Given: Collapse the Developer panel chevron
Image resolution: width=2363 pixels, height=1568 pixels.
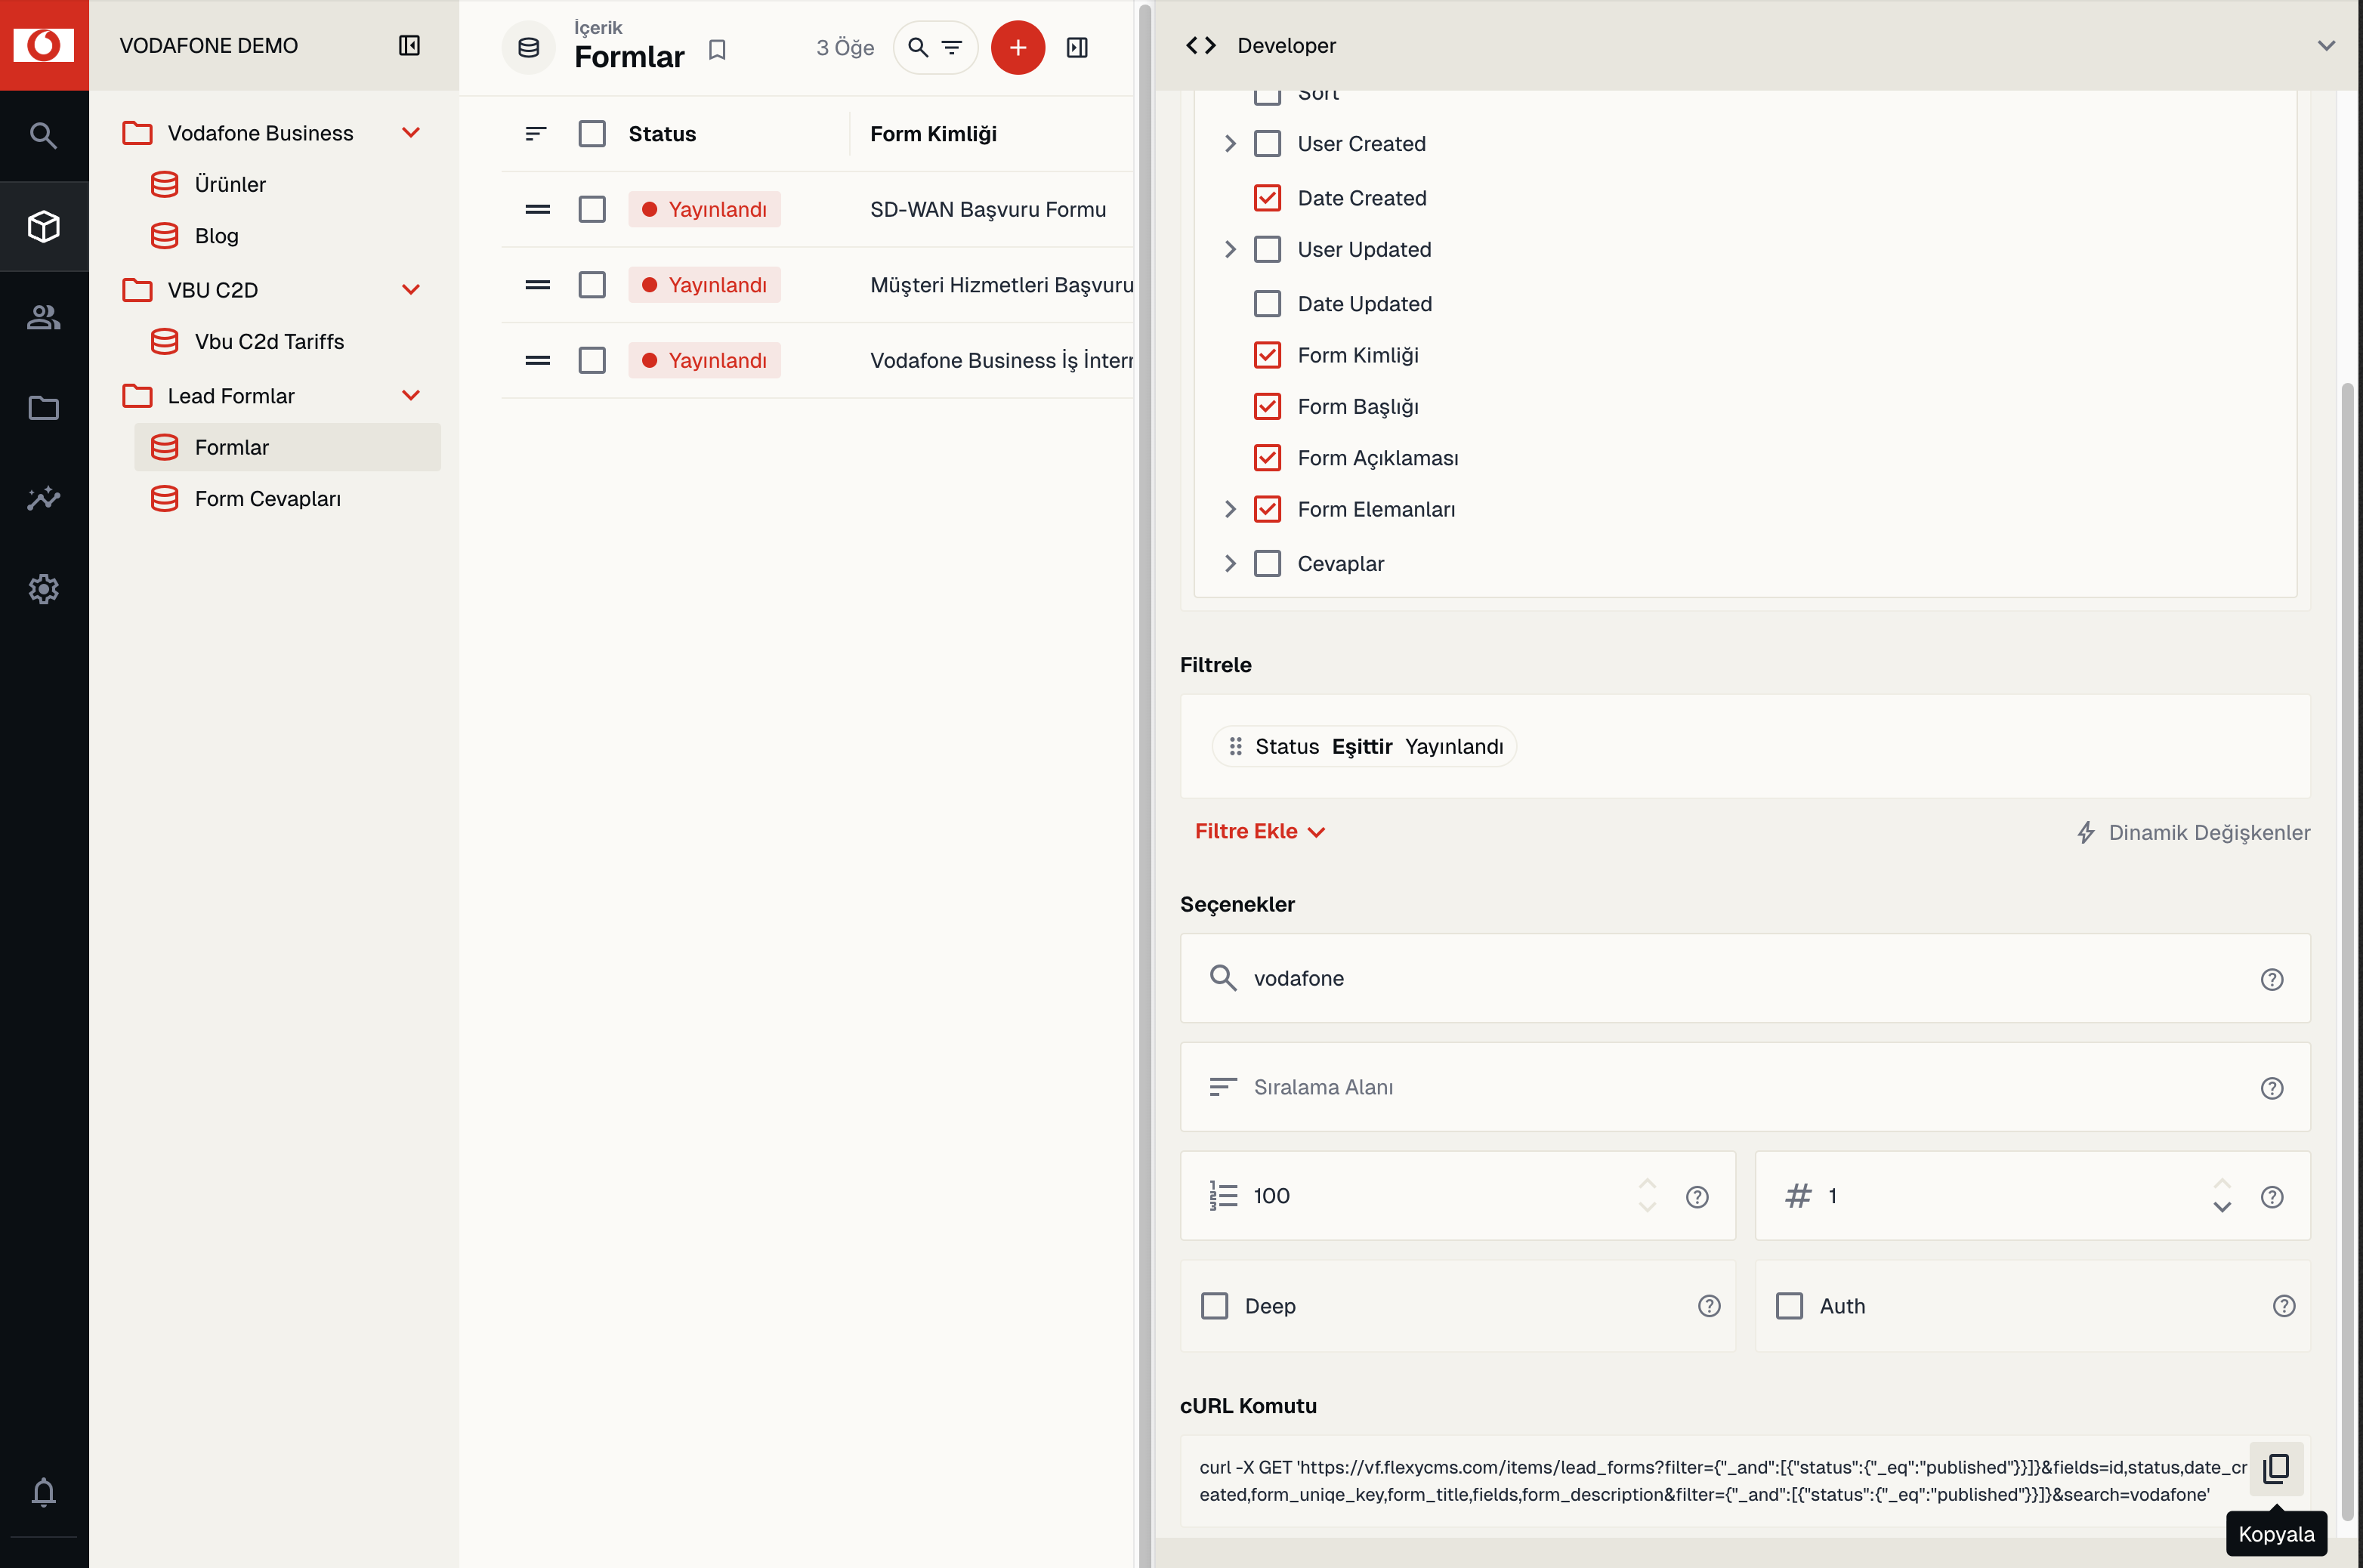Looking at the screenshot, I should [2326, 46].
